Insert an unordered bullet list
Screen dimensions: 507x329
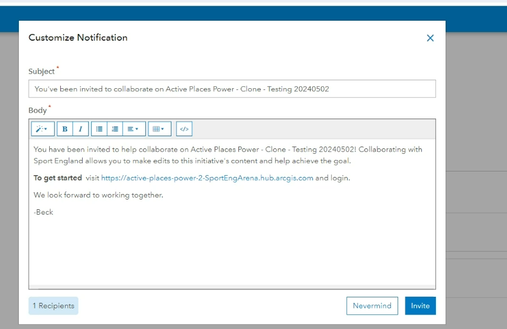[x=99, y=129]
